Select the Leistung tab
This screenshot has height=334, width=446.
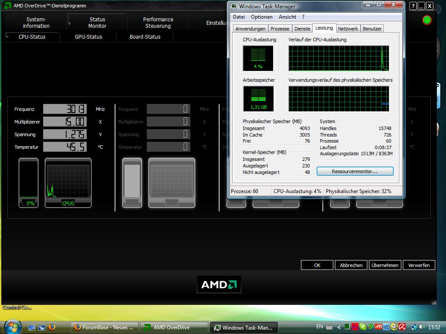[x=324, y=28]
